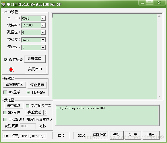Close the window with X button

coord(159,3)
